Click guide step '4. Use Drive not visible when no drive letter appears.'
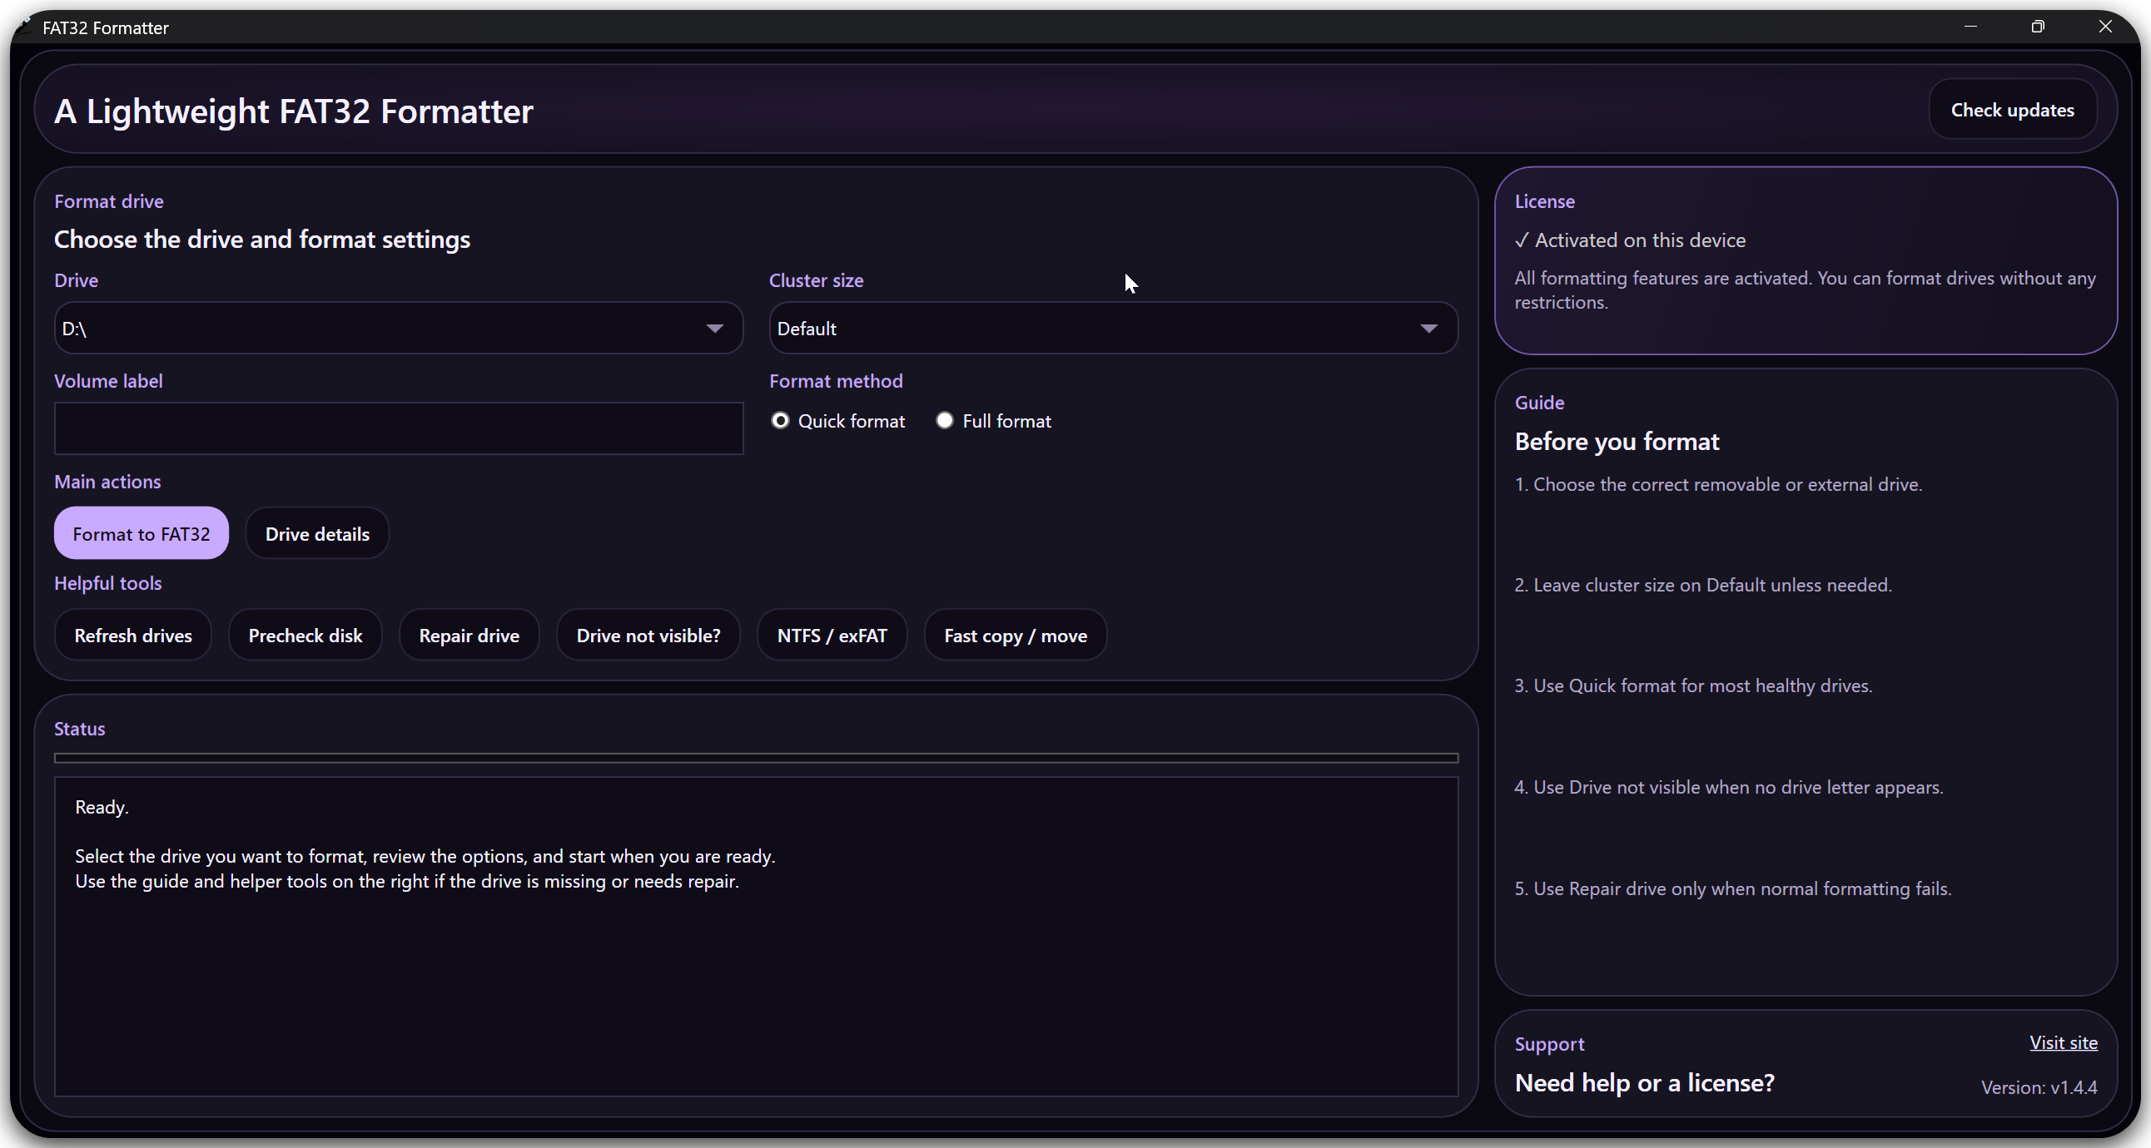This screenshot has height=1148, width=2151. tap(1728, 788)
